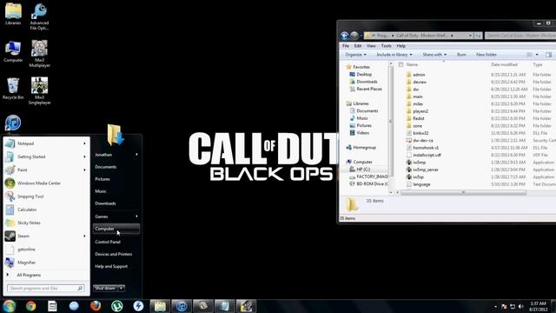
Task: Select Mw3 Singleplayer desktop shortcut
Action: (x=39, y=90)
